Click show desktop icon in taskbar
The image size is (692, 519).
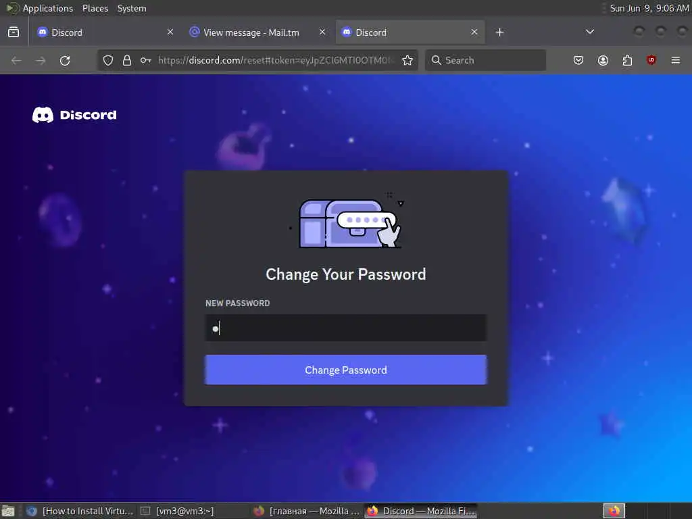(8, 511)
